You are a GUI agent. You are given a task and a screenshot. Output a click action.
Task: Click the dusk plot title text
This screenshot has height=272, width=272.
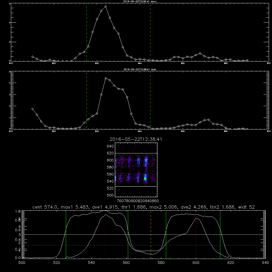(x=140, y=69)
